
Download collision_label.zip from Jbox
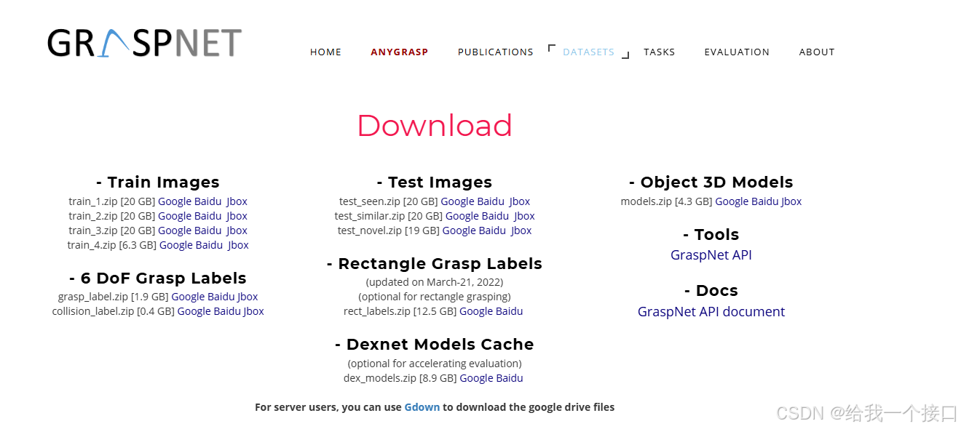point(254,311)
